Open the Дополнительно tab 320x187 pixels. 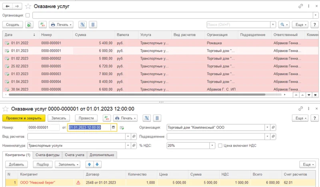click(102, 155)
